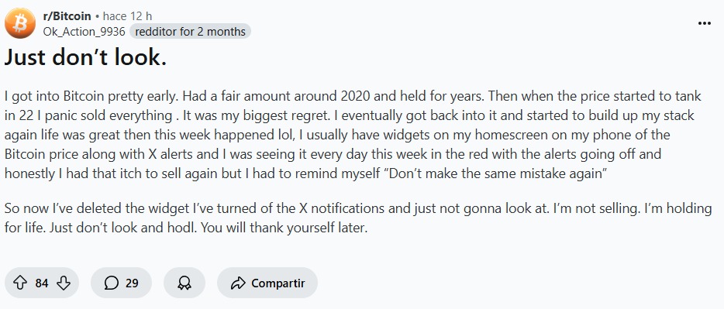
Task: Click the speech bubble comments icon
Action: pos(112,283)
